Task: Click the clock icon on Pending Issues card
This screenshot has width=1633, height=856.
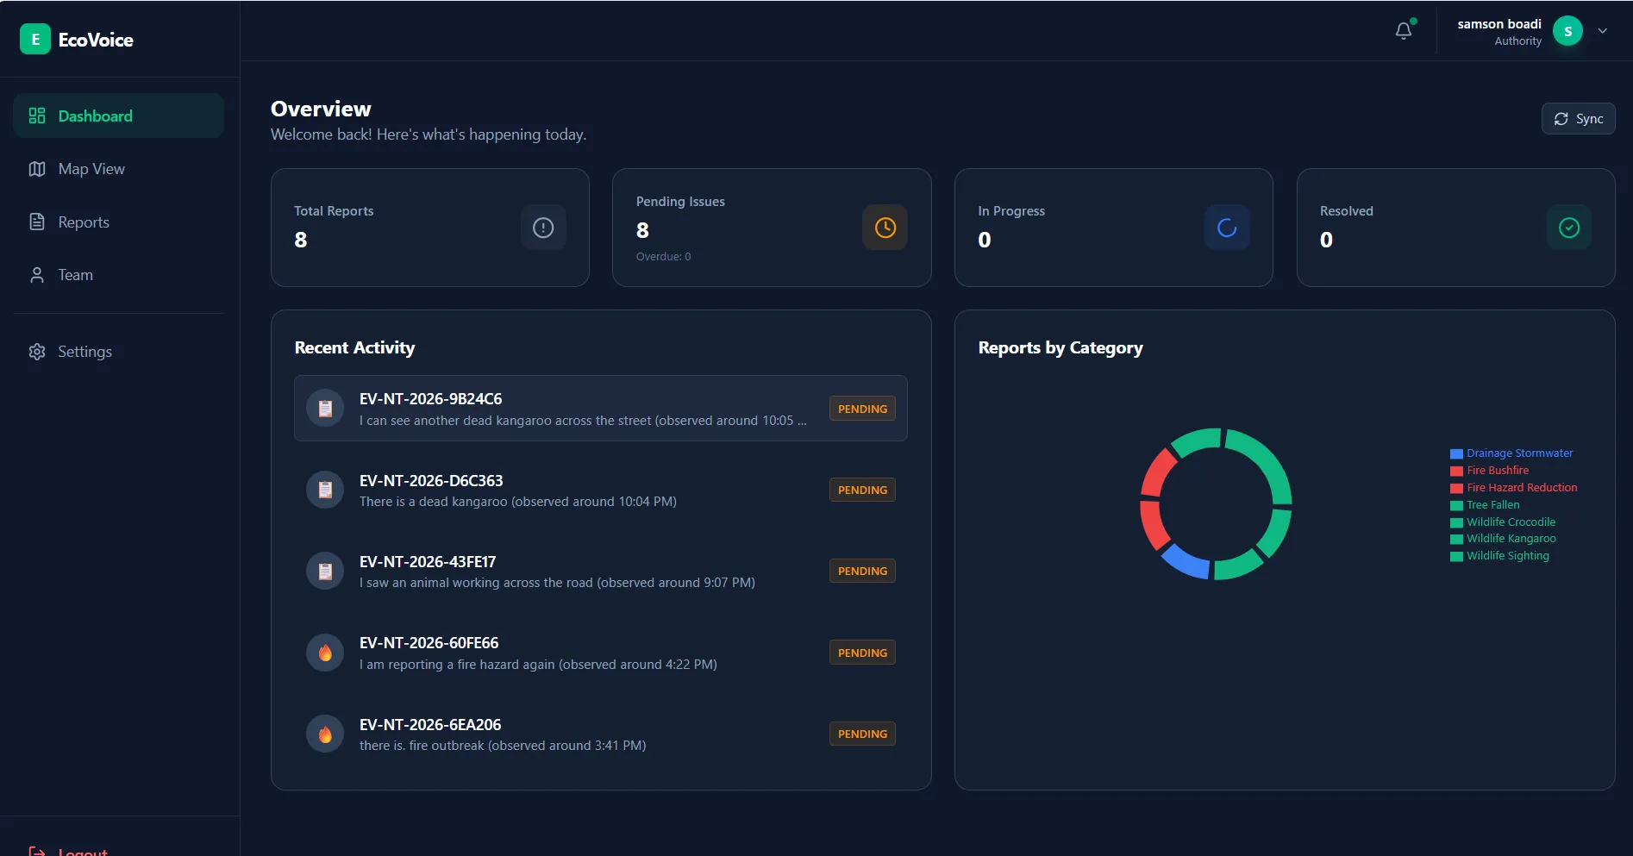Action: [x=885, y=228]
